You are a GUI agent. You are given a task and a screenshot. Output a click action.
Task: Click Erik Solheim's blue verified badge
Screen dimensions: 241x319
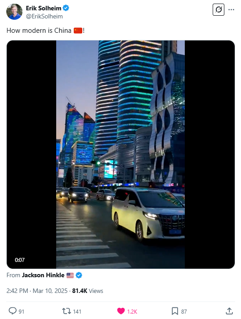pos(66,8)
